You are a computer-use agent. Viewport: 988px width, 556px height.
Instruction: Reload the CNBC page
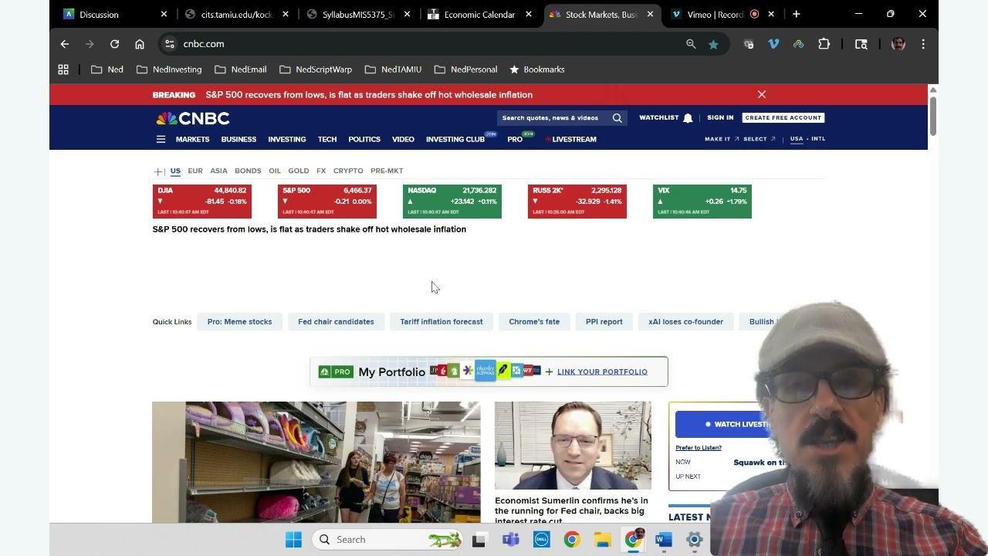114,44
